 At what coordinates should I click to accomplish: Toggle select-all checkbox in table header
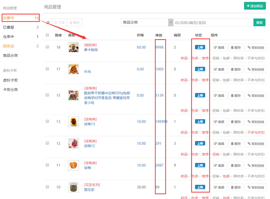[47, 35]
